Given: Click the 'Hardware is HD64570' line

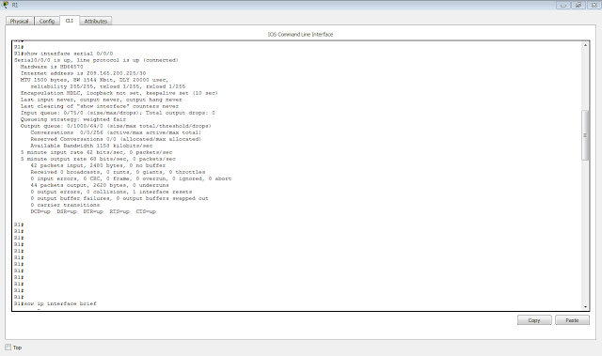Looking at the screenshot, I should [52, 67].
